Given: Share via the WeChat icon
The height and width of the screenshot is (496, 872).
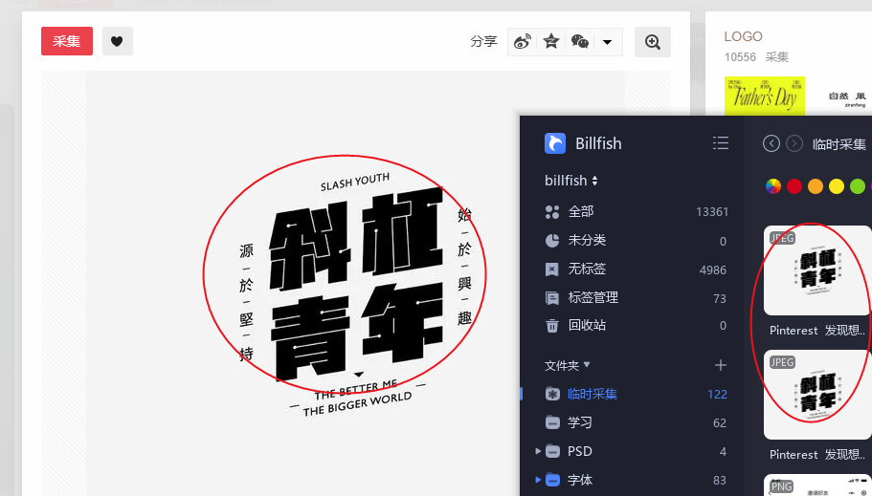Looking at the screenshot, I should (579, 42).
